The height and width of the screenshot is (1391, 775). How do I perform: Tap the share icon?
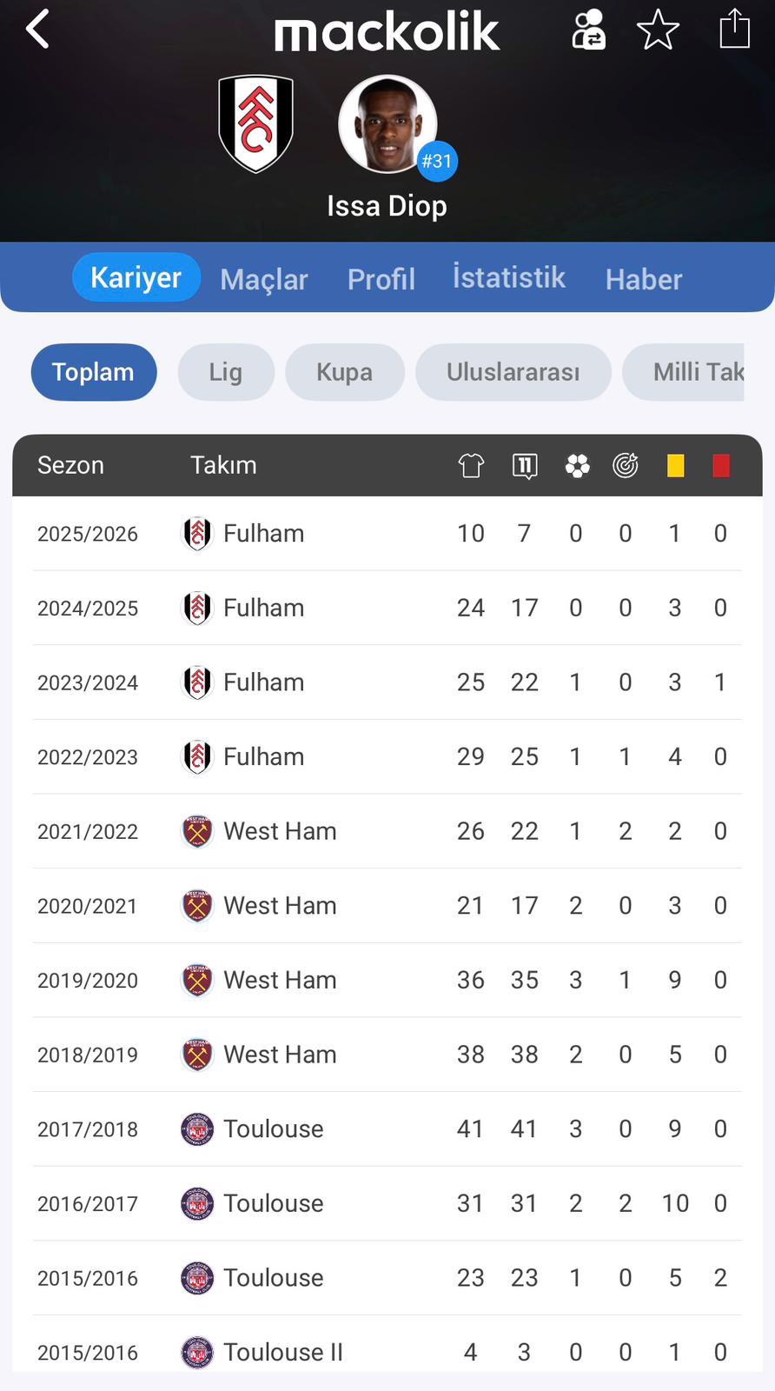click(x=734, y=29)
